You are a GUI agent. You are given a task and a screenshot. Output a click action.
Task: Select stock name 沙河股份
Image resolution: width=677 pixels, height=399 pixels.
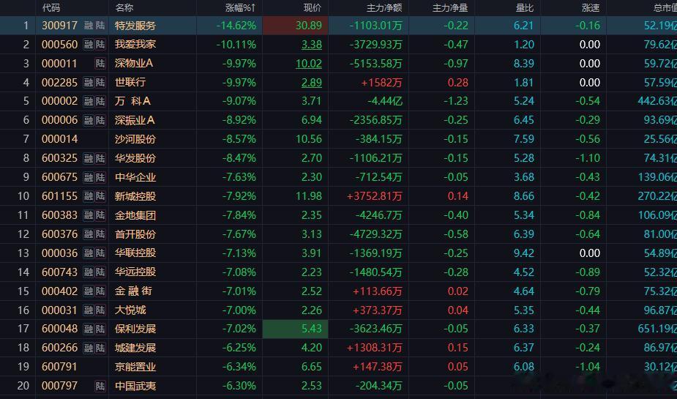coord(135,139)
